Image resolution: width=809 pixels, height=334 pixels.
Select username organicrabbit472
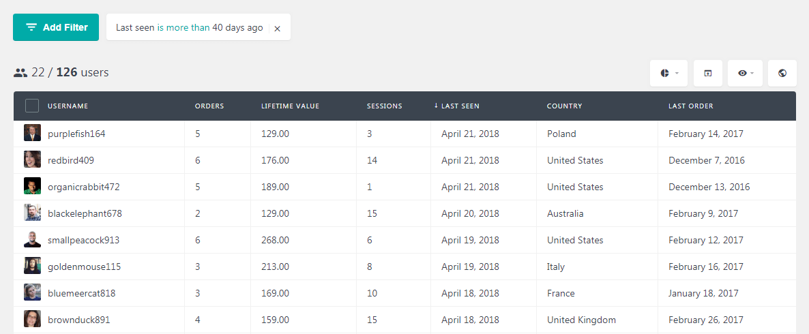pos(84,187)
